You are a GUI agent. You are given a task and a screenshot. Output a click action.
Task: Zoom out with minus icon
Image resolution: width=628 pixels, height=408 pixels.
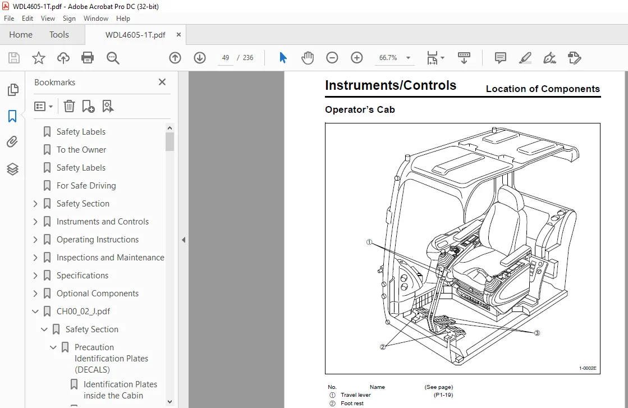332,58
